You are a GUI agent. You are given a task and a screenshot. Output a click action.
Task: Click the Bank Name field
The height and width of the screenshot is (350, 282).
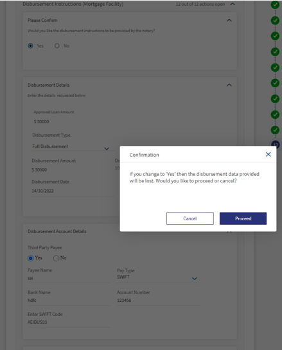click(x=69, y=301)
